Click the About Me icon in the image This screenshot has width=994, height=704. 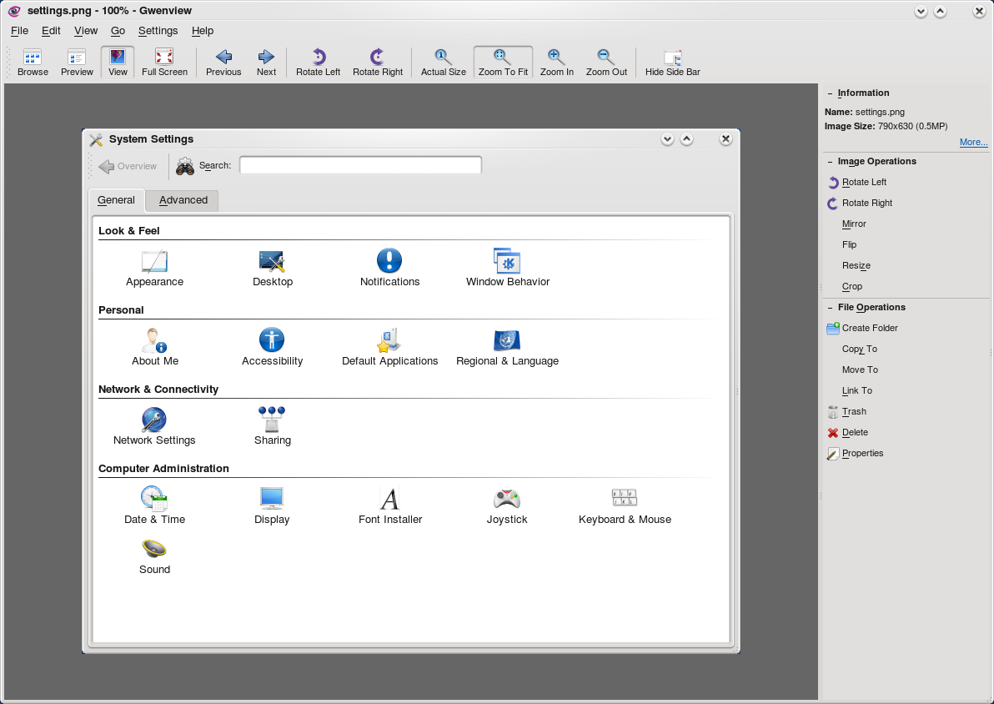tap(154, 348)
